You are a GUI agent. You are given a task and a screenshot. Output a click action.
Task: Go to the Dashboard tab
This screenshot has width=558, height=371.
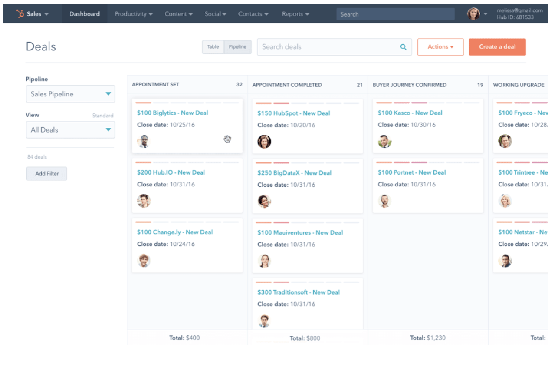(85, 14)
